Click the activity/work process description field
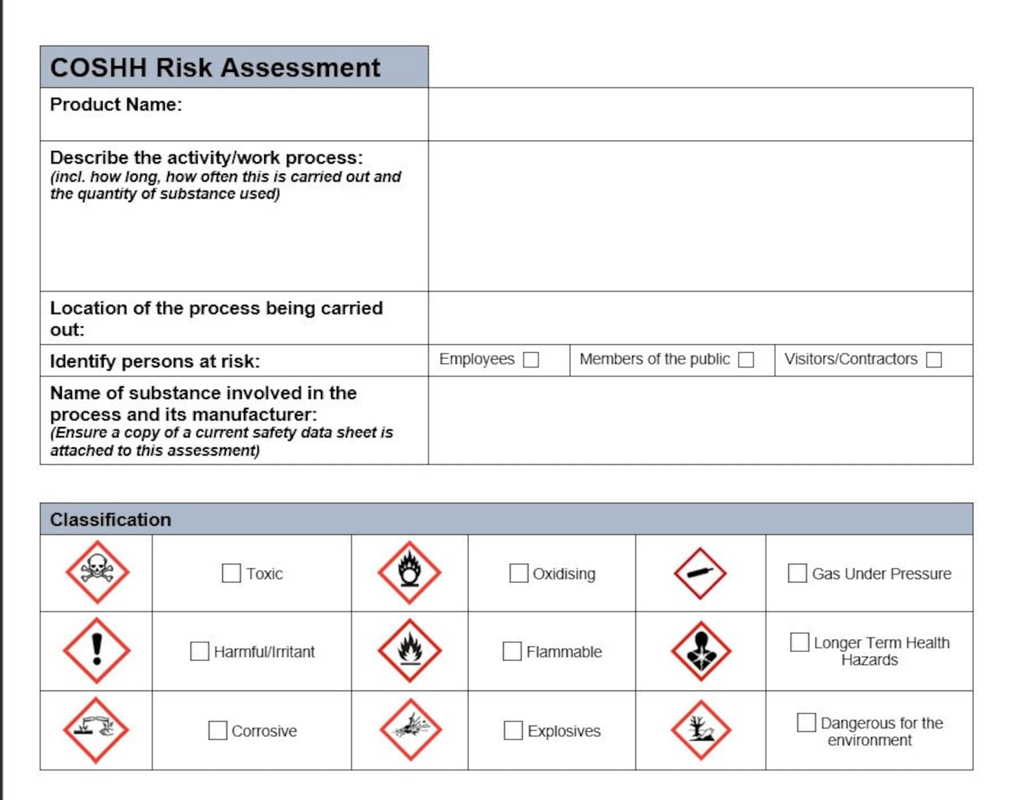1011x800 pixels. (700, 216)
